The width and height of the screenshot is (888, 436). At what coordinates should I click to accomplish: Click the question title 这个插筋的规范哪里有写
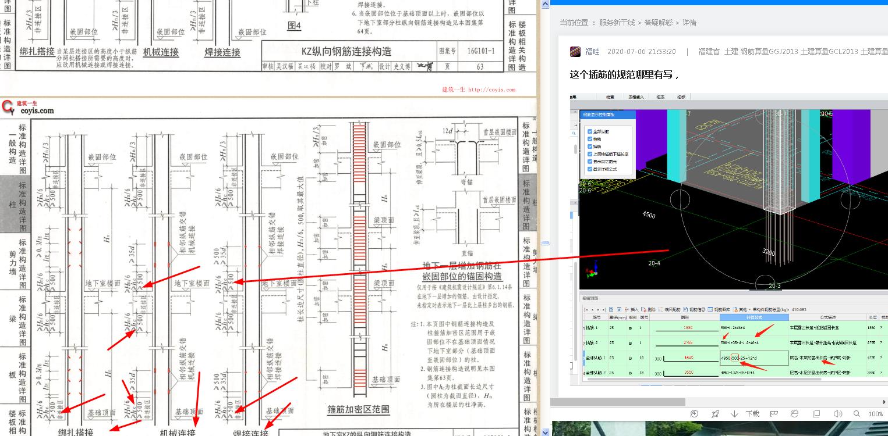pos(625,74)
